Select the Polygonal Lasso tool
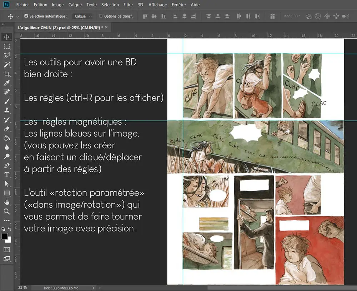This screenshot has width=357, height=291. click(6, 55)
